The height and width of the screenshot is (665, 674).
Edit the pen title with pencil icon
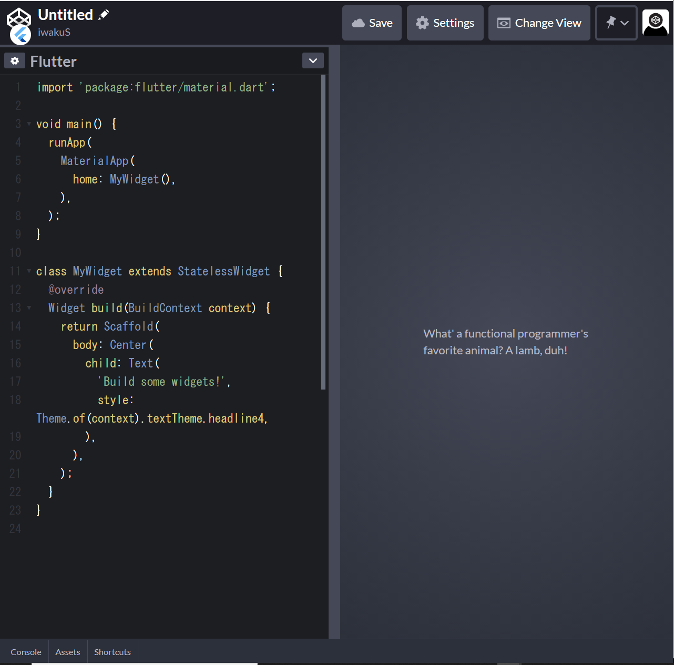104,15
